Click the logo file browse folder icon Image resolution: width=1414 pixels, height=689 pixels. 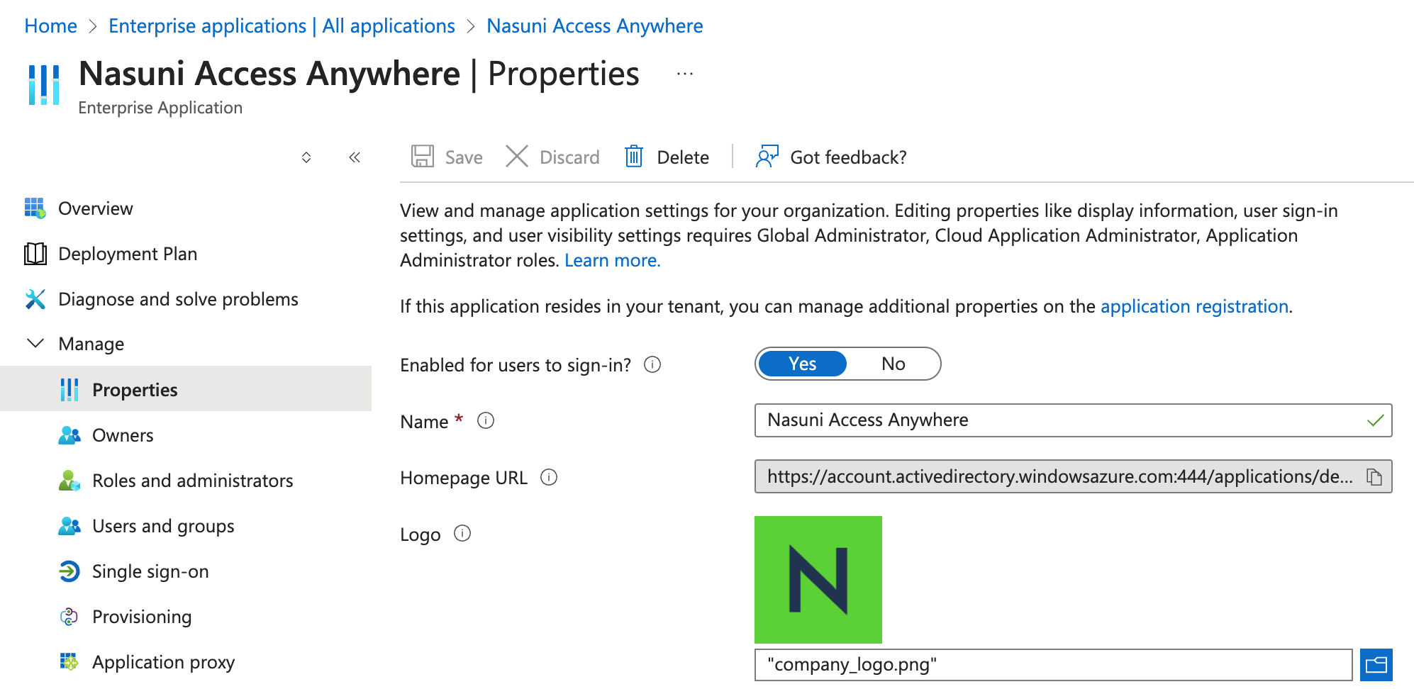click(x=1376, y=665)
